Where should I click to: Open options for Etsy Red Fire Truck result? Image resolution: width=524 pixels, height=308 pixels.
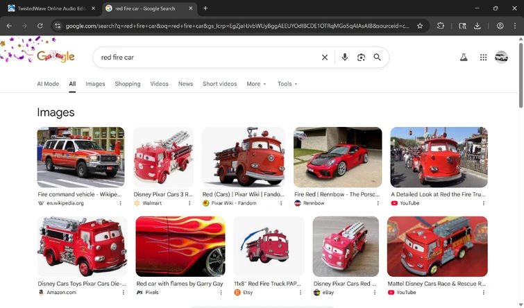pos(301,292)
